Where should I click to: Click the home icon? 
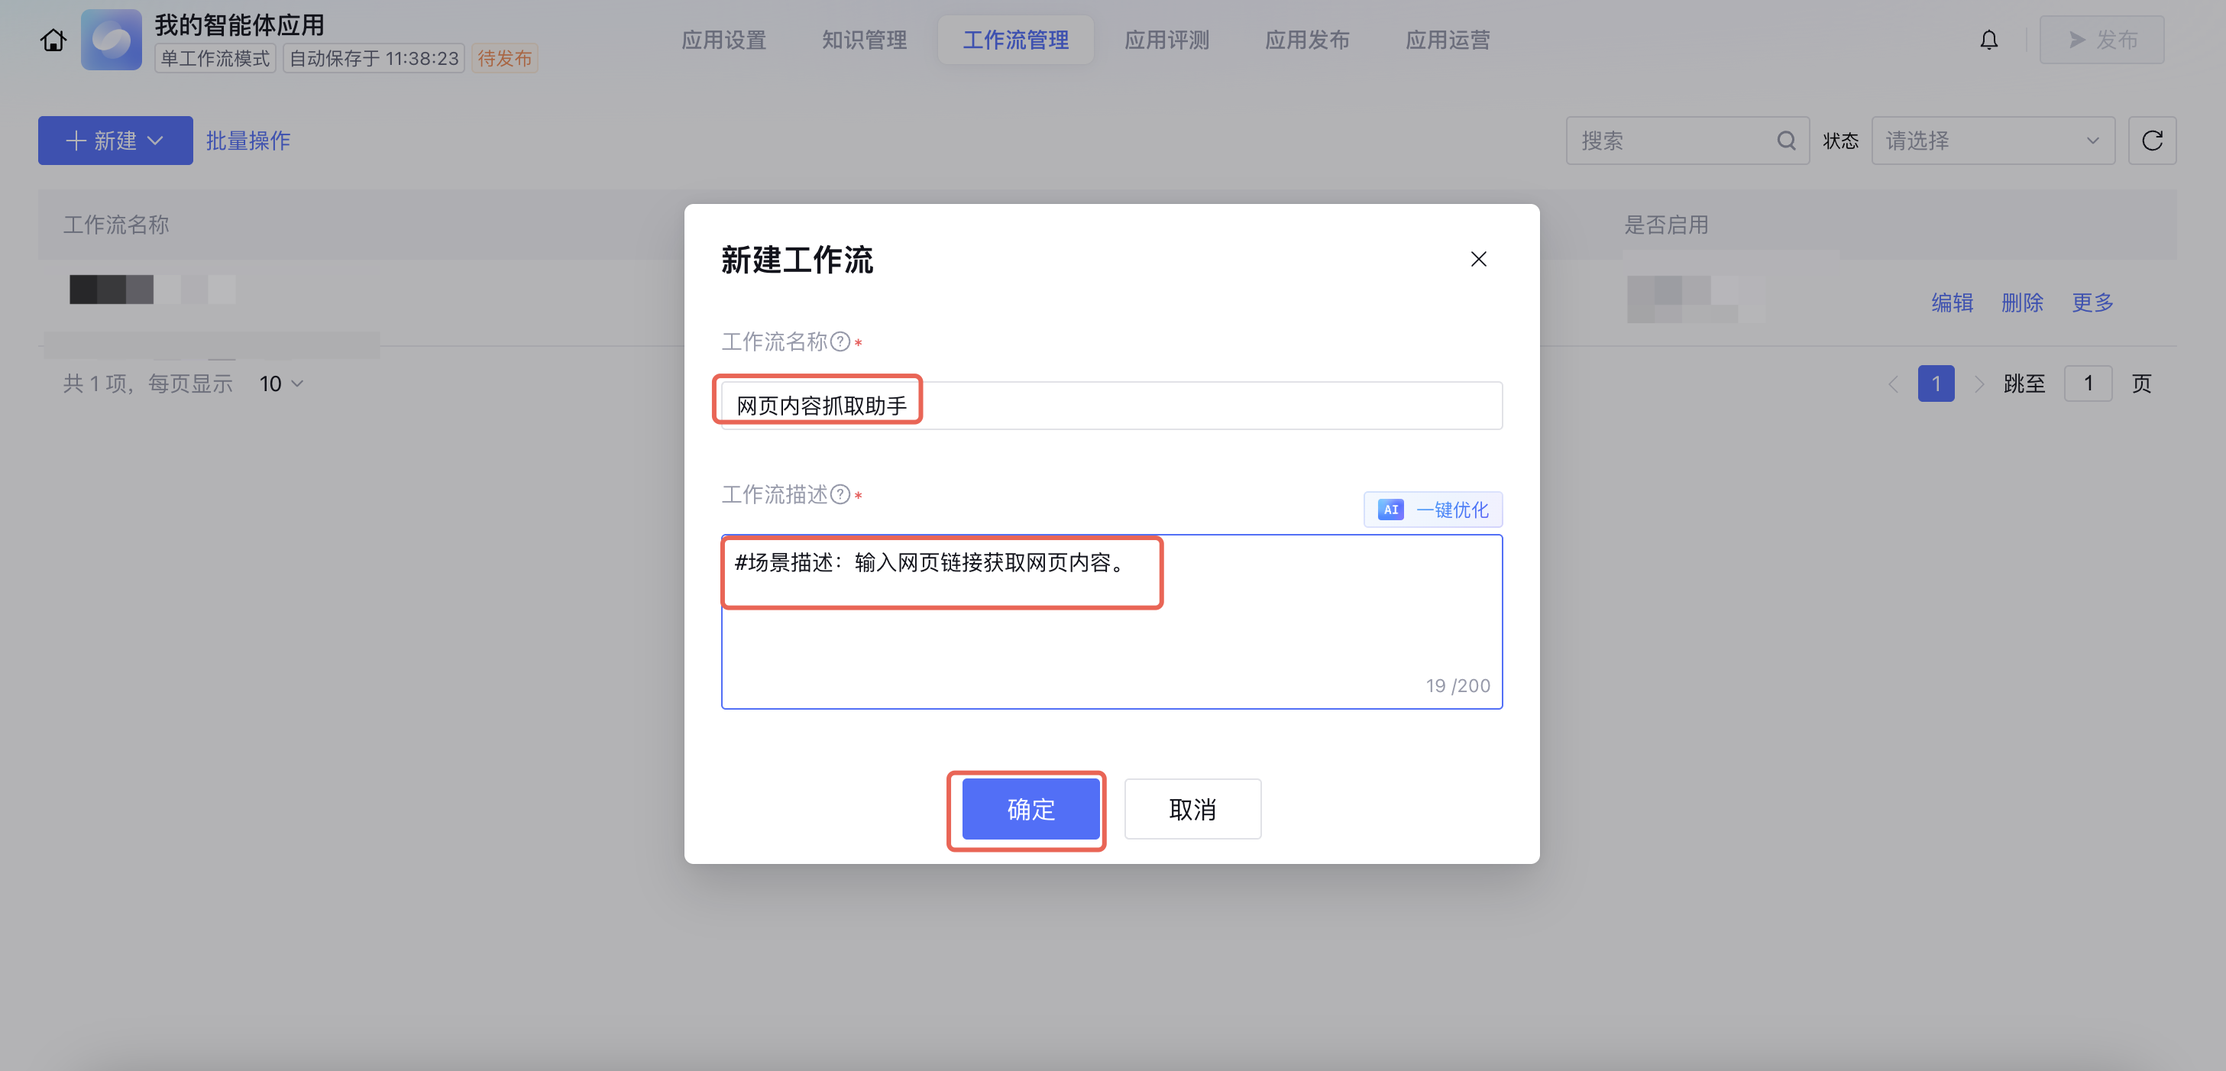tap(53, 40)
